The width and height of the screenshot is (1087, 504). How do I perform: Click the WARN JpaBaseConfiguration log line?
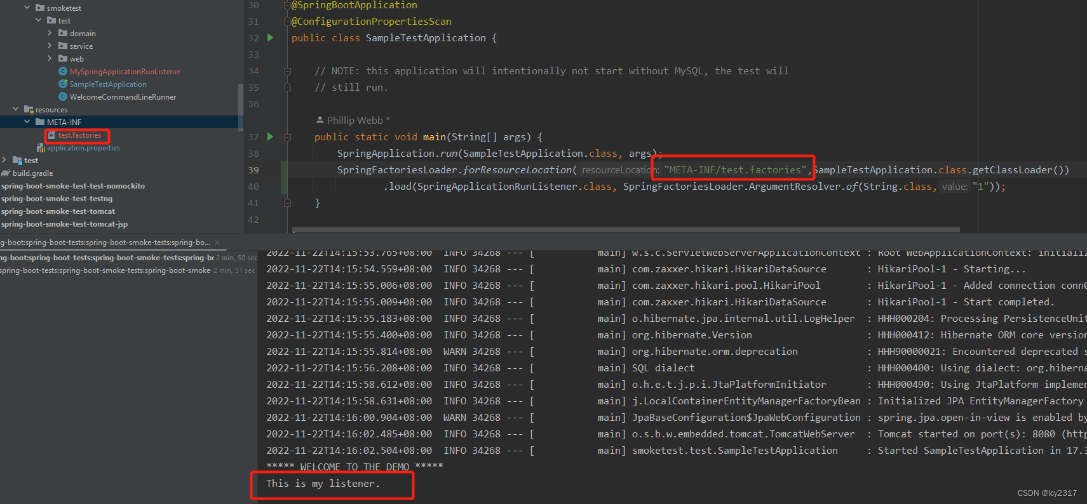[x=676, y=417]
